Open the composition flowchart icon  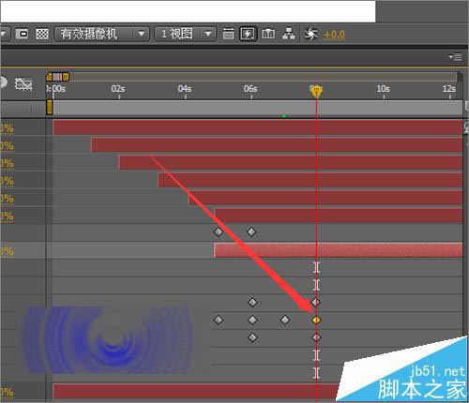point(289,34)
